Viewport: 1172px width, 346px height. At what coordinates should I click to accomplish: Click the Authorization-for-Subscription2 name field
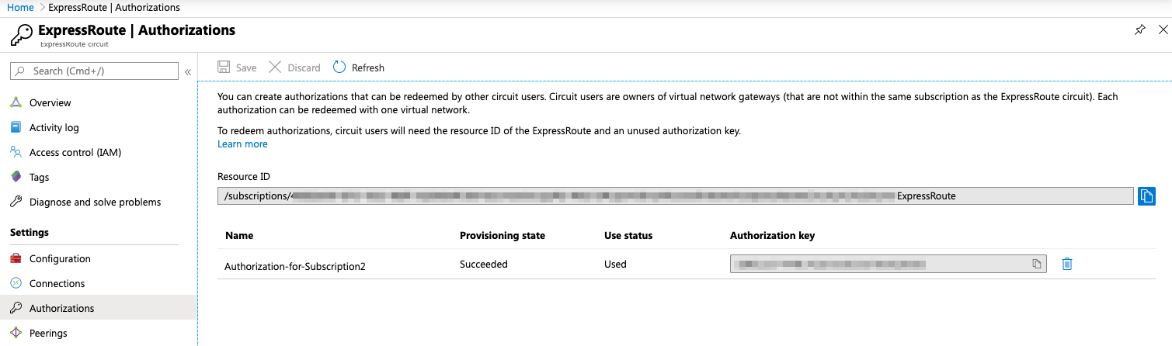[295, 265]
